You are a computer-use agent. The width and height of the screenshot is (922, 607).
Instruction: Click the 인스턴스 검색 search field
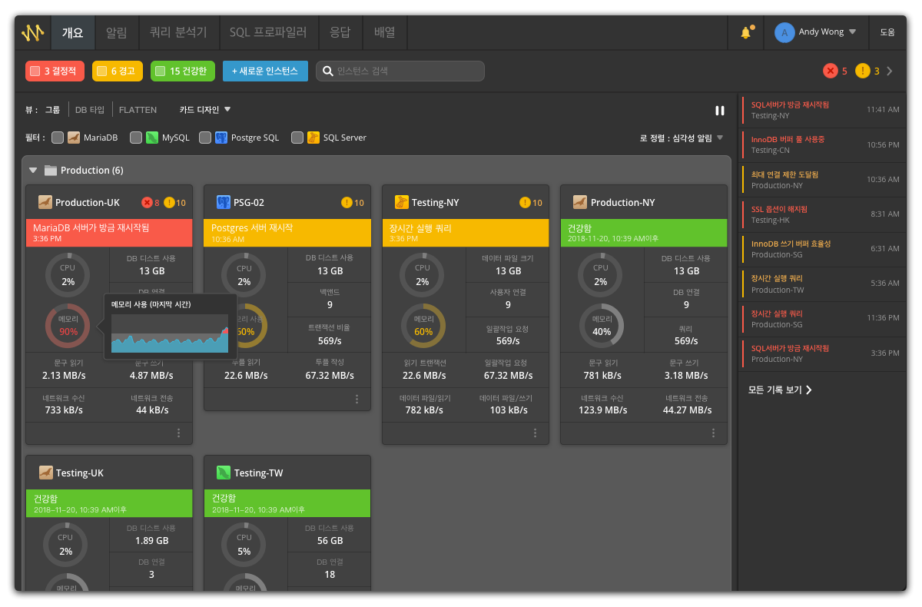[x=400, y=71]
